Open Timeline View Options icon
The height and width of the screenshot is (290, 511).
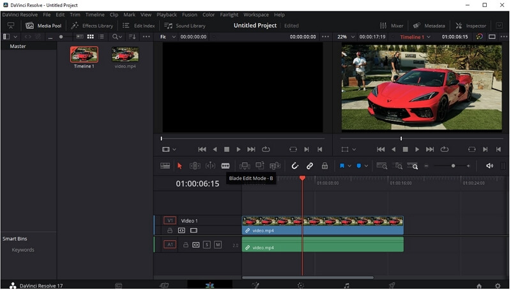point(165,166)
